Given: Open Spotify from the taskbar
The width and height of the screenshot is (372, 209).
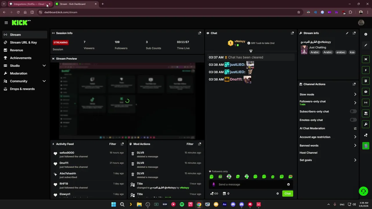Looking at the screenshot, I should 182,204.
